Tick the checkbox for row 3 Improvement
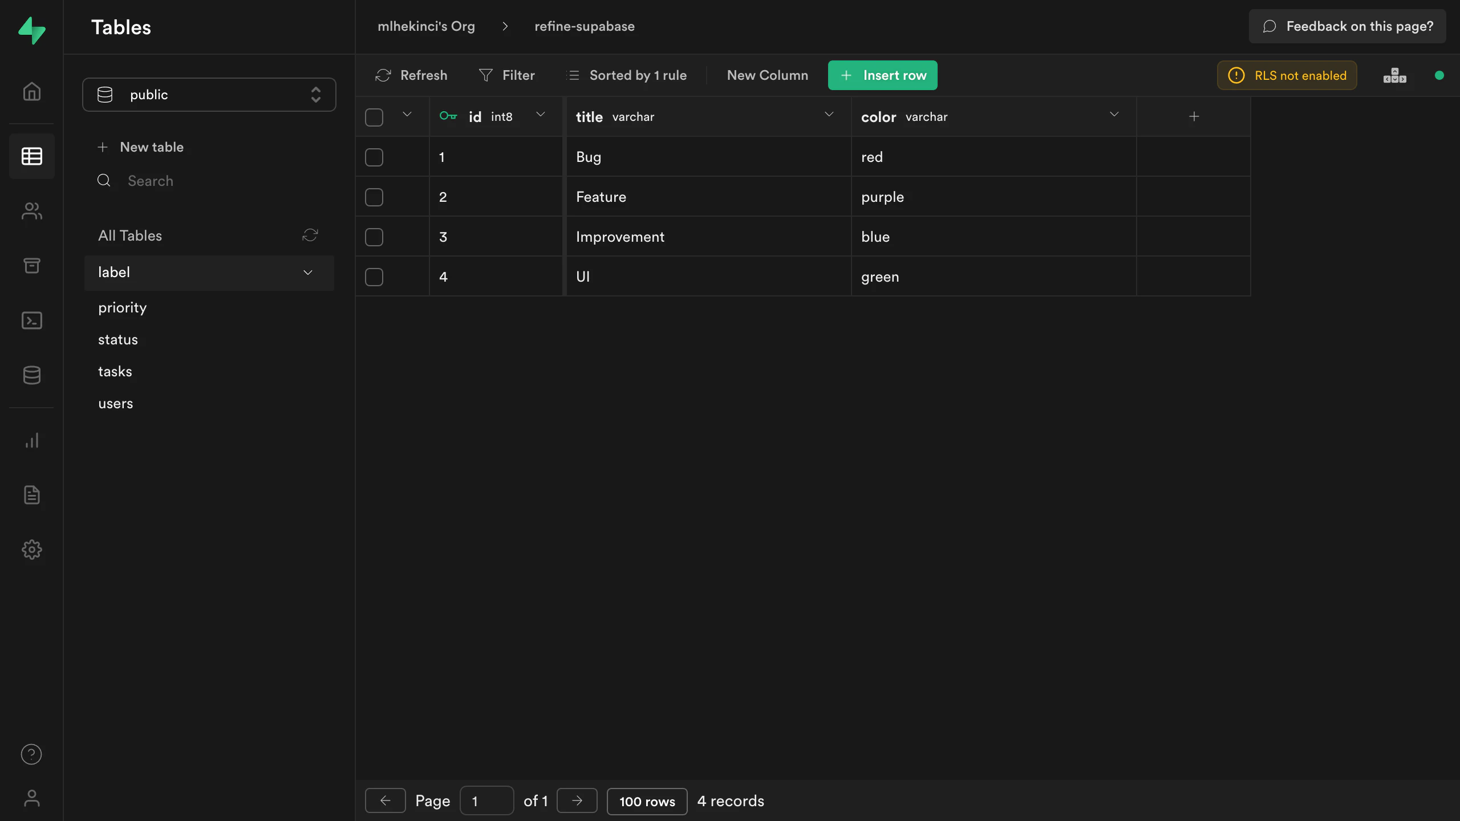The image size is (1460, 821). coord(374,237)
